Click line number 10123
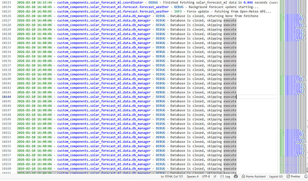Image resolution: width=308 pixels, height=181 pixels. click(7, 3)
